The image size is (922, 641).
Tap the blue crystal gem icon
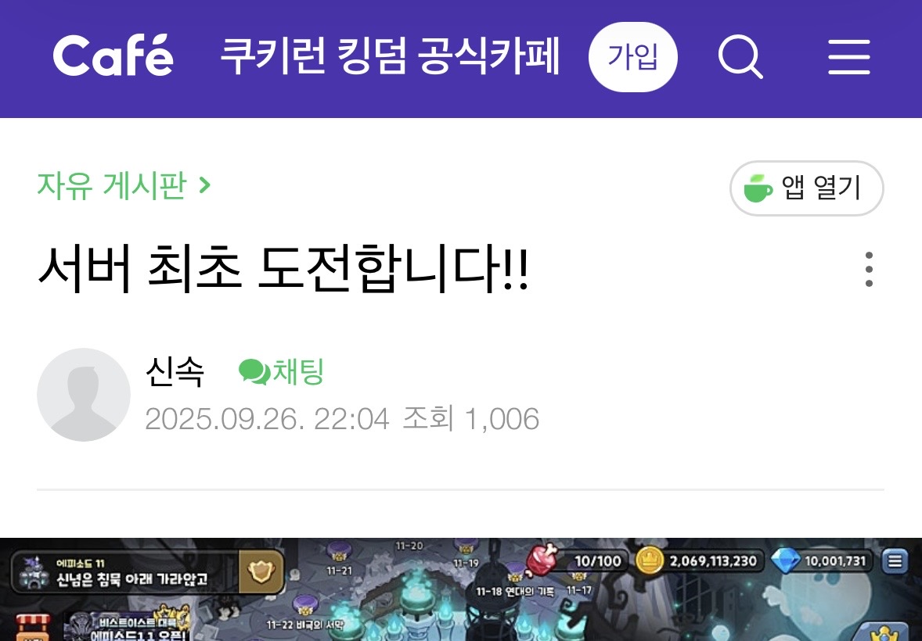pos(785,561)
